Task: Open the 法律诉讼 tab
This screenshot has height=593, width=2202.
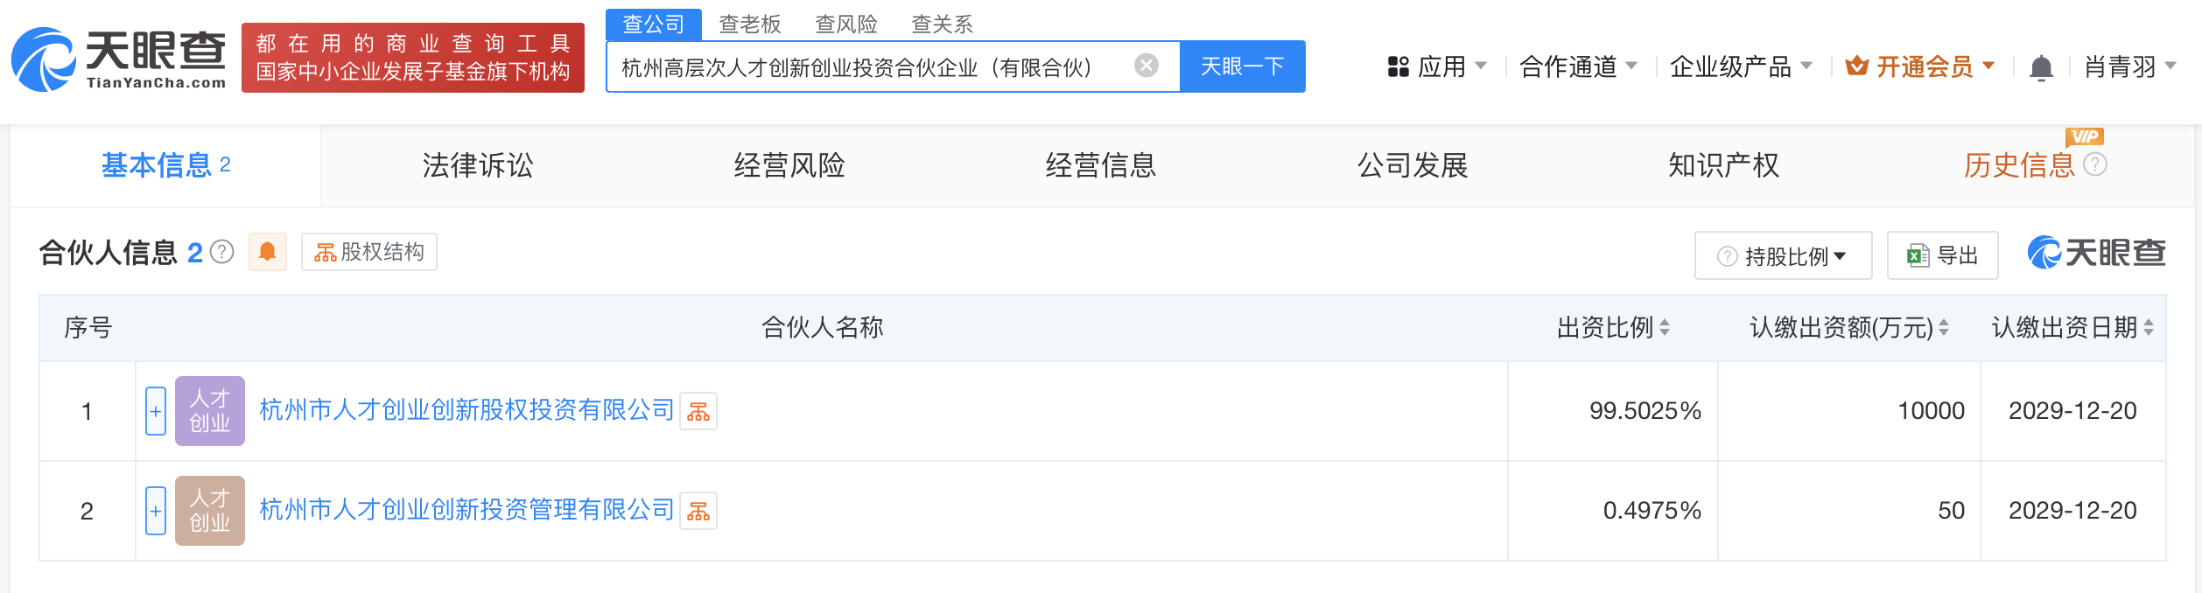Action: coord(478,165)
